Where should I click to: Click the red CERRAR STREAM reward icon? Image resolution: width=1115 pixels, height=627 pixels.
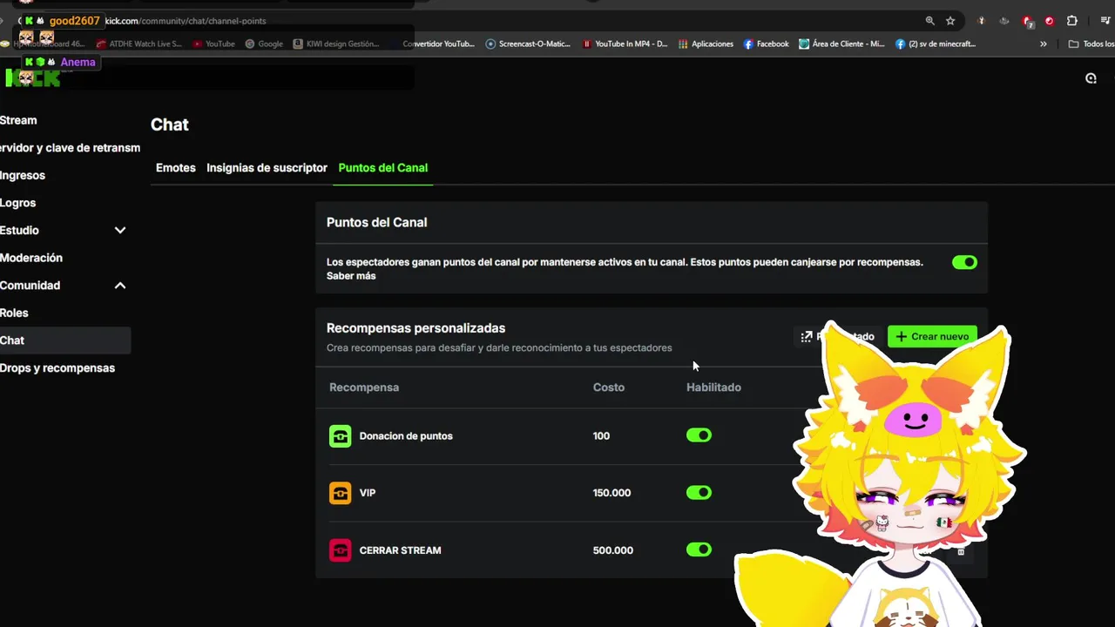coord(340,550)
